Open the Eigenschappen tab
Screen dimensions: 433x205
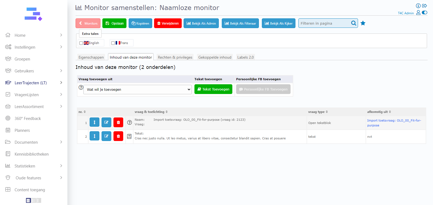91,57
